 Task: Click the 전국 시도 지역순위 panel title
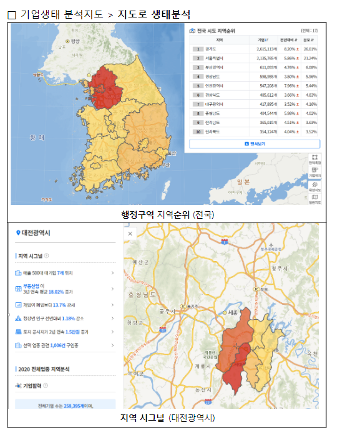click(x=216, y=31)
